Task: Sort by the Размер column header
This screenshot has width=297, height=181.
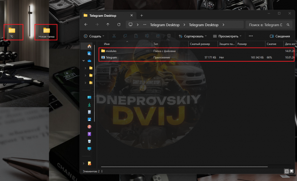Action: [242, 44]
